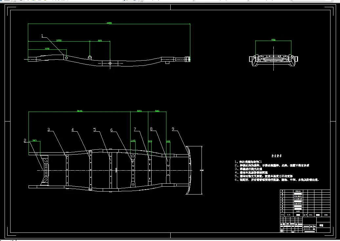Pick item number 1 in parts list table

coord(282,211)
